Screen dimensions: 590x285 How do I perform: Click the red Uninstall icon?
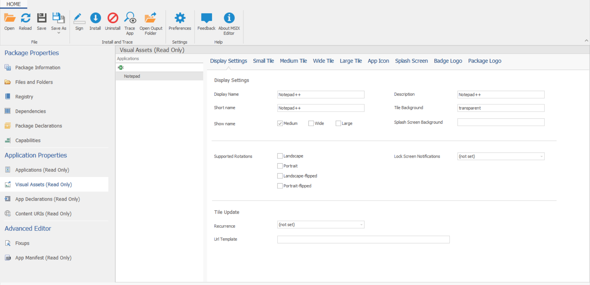[x=113, y=18]
